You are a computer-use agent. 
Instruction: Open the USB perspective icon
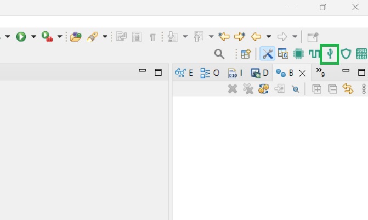pos(330,54)
